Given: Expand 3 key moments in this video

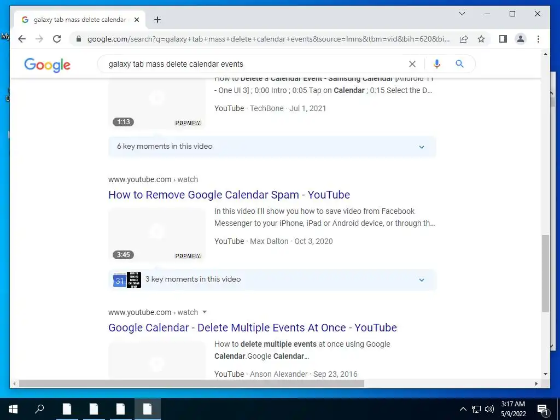Looking at the screenshot, I should coord(272,279).
